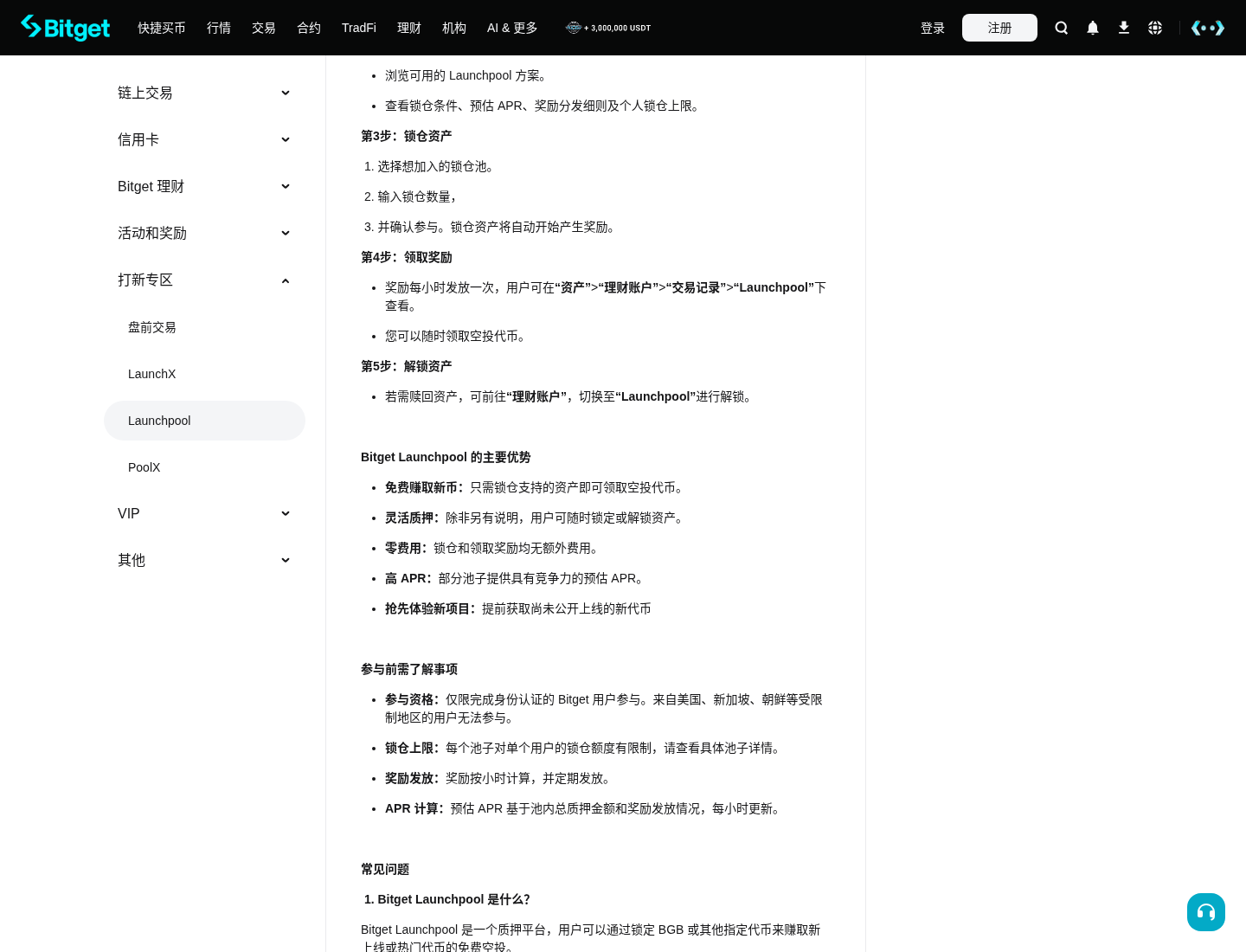Open the app download icon
The height and width of the screenshot is (952, 1246).
pos(1124,28)
